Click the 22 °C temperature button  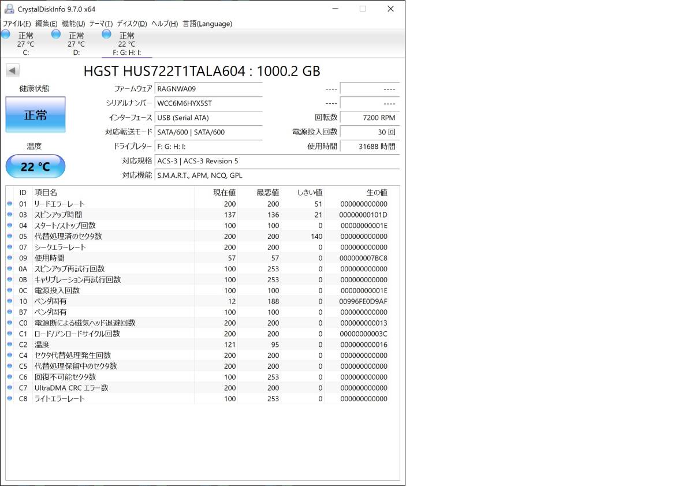click(35, 166)
